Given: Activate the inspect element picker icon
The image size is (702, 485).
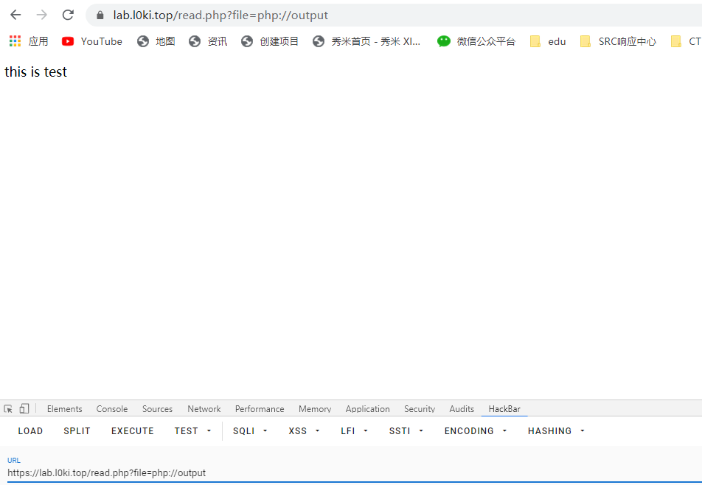Looking at the screenshot, I should point(9,408).
